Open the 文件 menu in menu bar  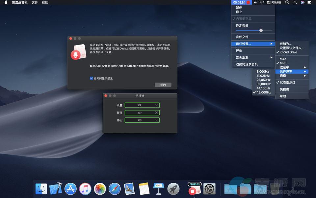[35, 2]
